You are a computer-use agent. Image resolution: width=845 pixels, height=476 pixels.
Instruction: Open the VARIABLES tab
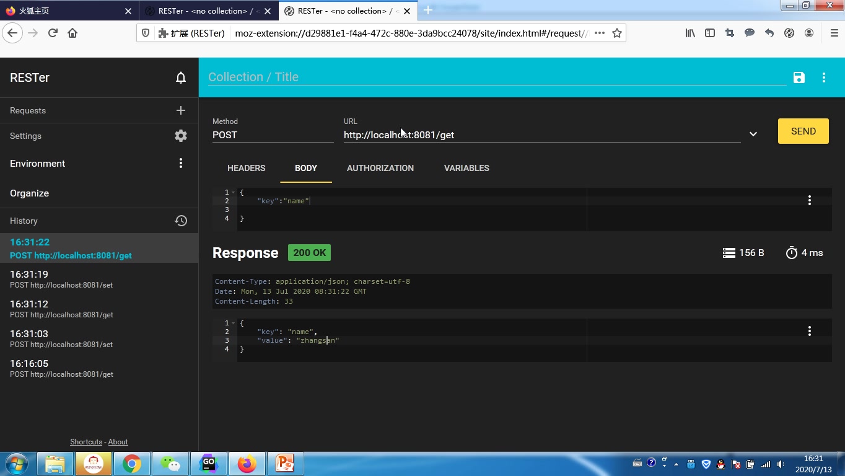(466, 168)
